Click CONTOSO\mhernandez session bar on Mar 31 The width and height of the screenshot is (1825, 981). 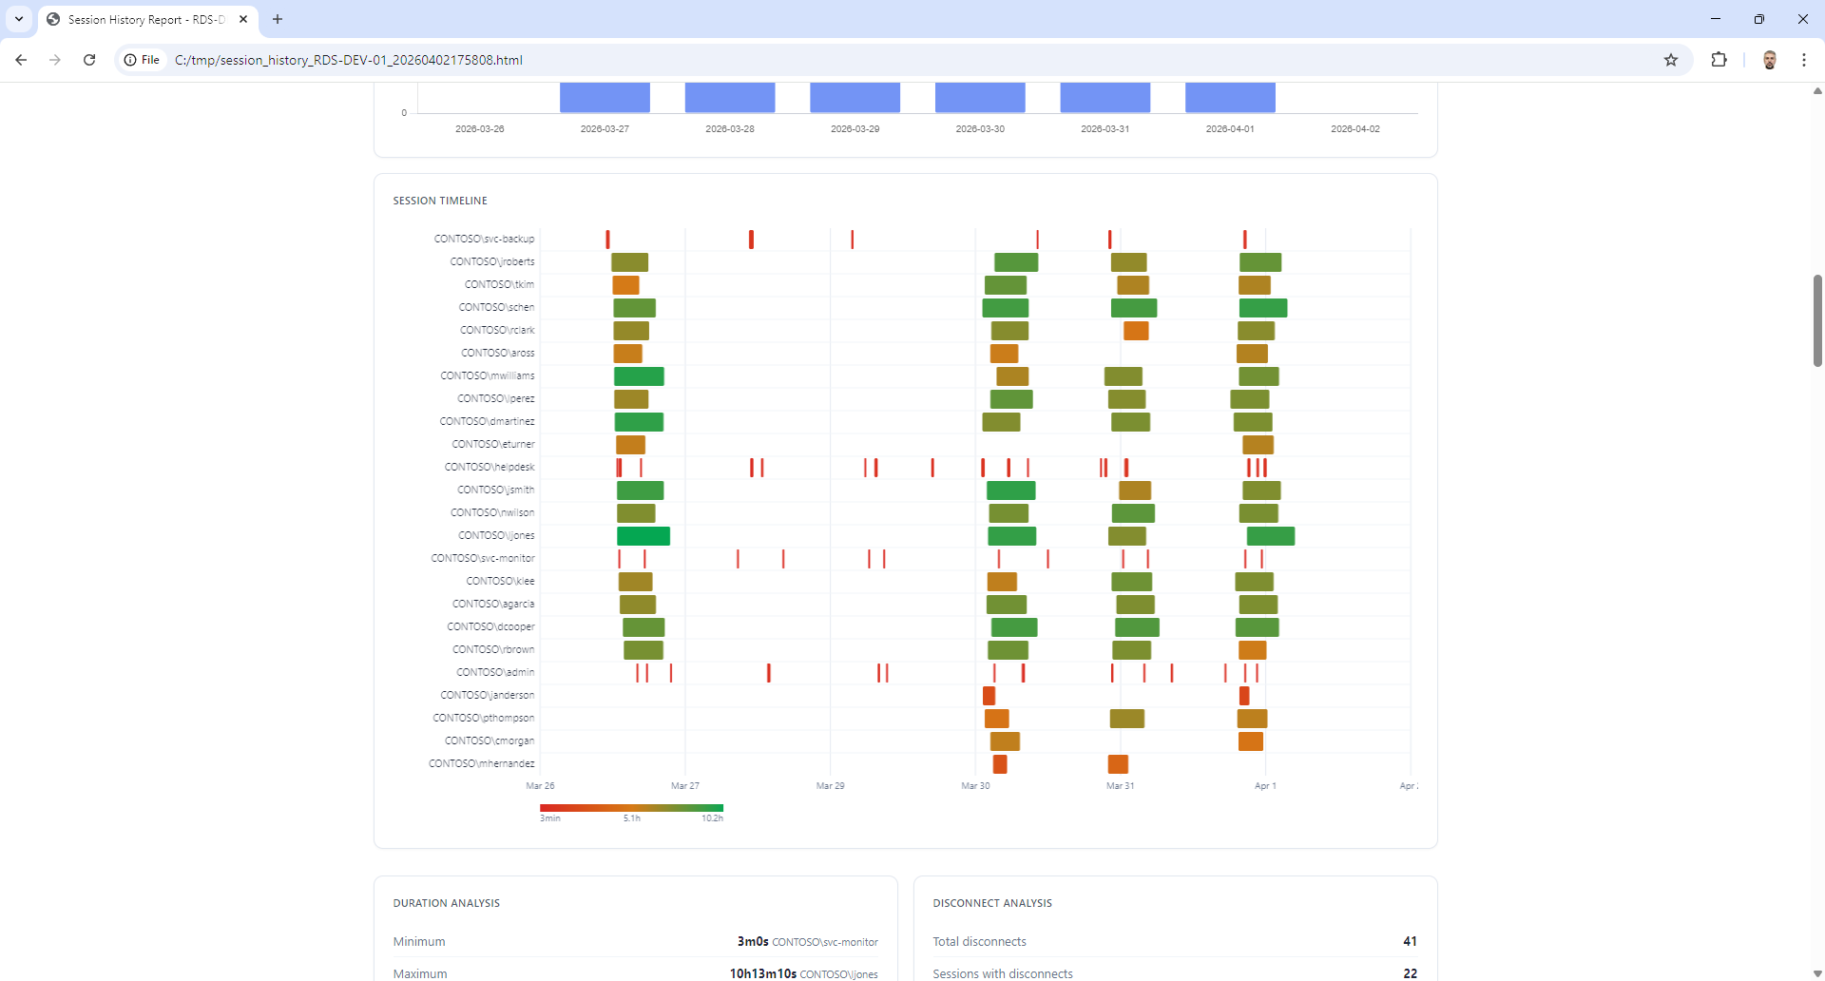(1118, 764)
